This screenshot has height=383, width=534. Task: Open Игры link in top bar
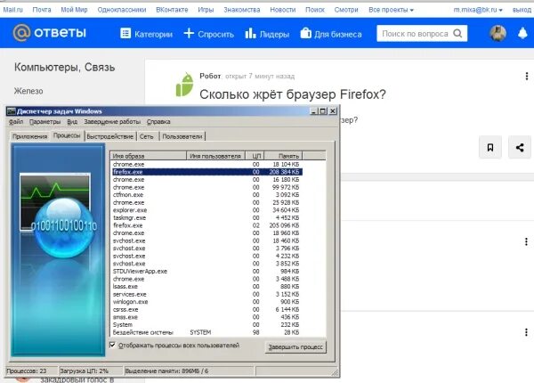[206, 10]
